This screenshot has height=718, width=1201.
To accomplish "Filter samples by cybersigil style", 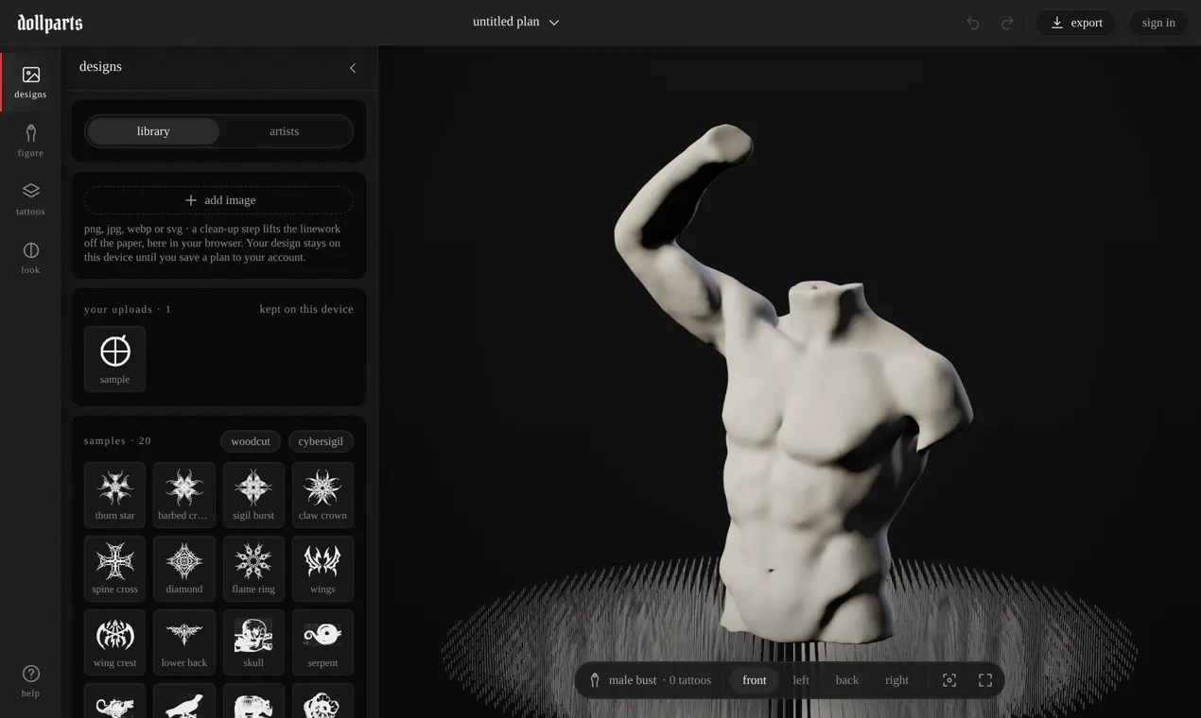I will [321, 441].
